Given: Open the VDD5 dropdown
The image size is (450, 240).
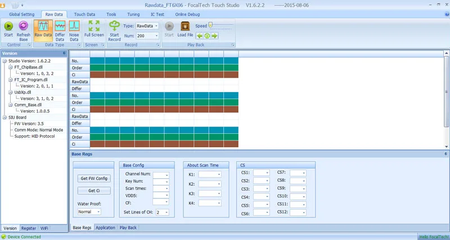Looking at the screenshot, I should [166, 195].
